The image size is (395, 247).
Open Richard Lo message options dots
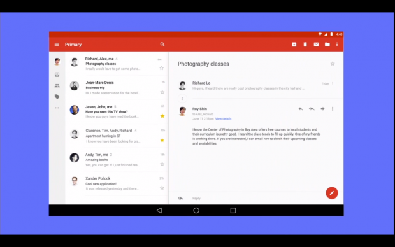tap(333, 83)
